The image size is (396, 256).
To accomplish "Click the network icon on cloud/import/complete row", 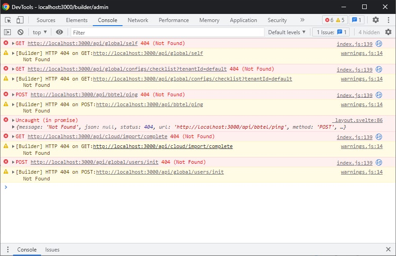I will pyautogui.click(x=378, y=137).
